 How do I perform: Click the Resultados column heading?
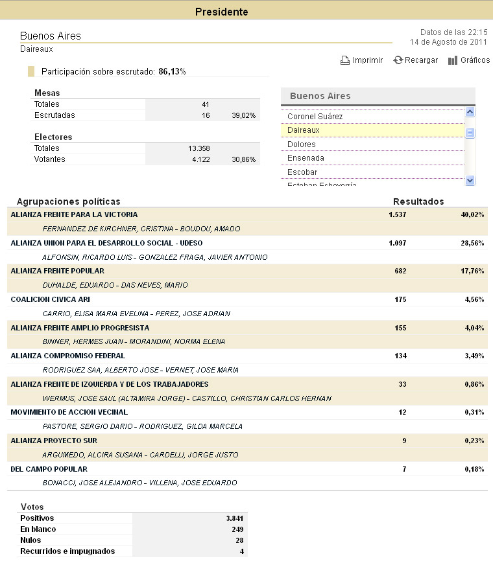coord(418,201)
